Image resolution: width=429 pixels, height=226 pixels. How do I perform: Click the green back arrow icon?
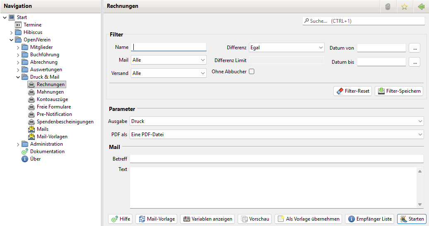[421, 7]
